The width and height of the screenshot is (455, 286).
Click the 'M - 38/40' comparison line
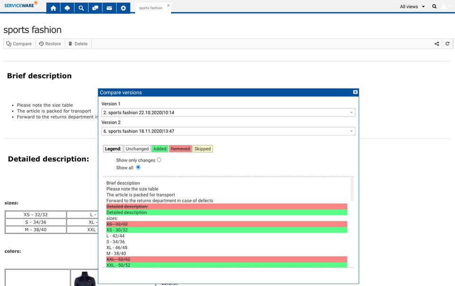[x=116, y=253]
